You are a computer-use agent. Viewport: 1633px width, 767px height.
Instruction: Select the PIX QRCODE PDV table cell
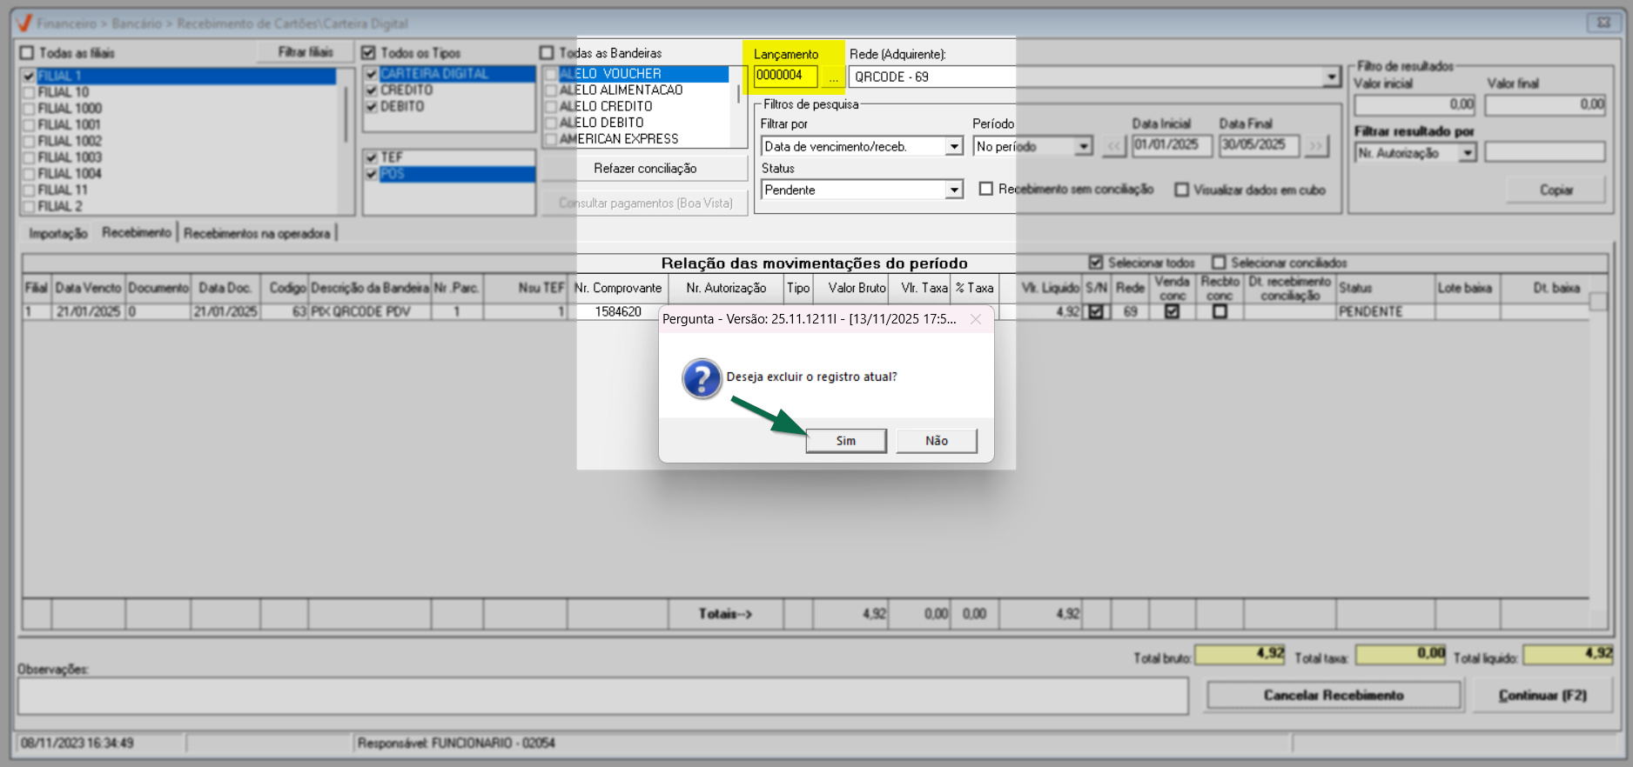tap(370, 311)
